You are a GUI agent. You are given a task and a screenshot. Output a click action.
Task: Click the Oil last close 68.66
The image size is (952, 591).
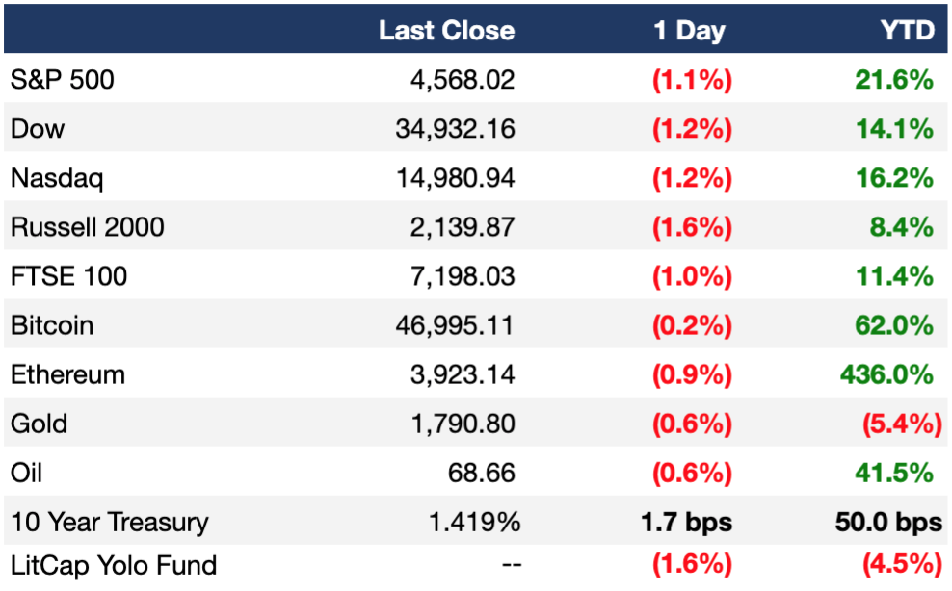click(481, 473)
